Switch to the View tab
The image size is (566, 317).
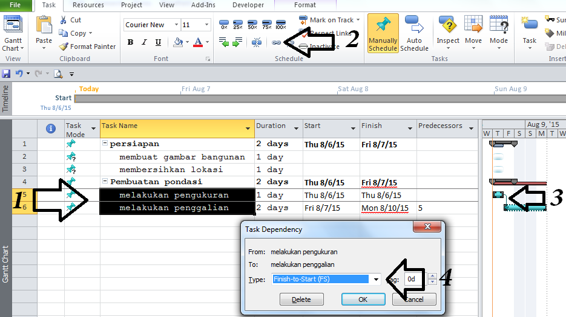(166, 5)
